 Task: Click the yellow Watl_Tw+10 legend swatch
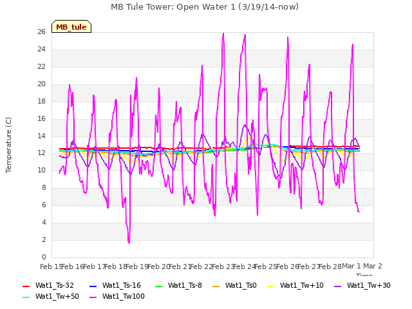click(270, 286)
